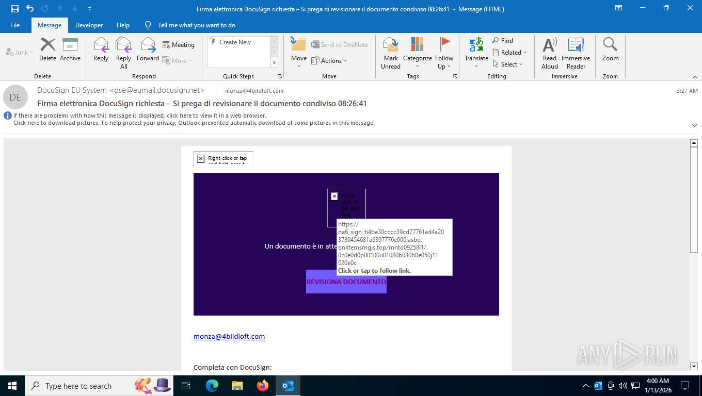The width and height of the screenshot is (702, 396).
Task: Open the Move folder dropdown
Action: pyautogui.click(x=299, y=53)
